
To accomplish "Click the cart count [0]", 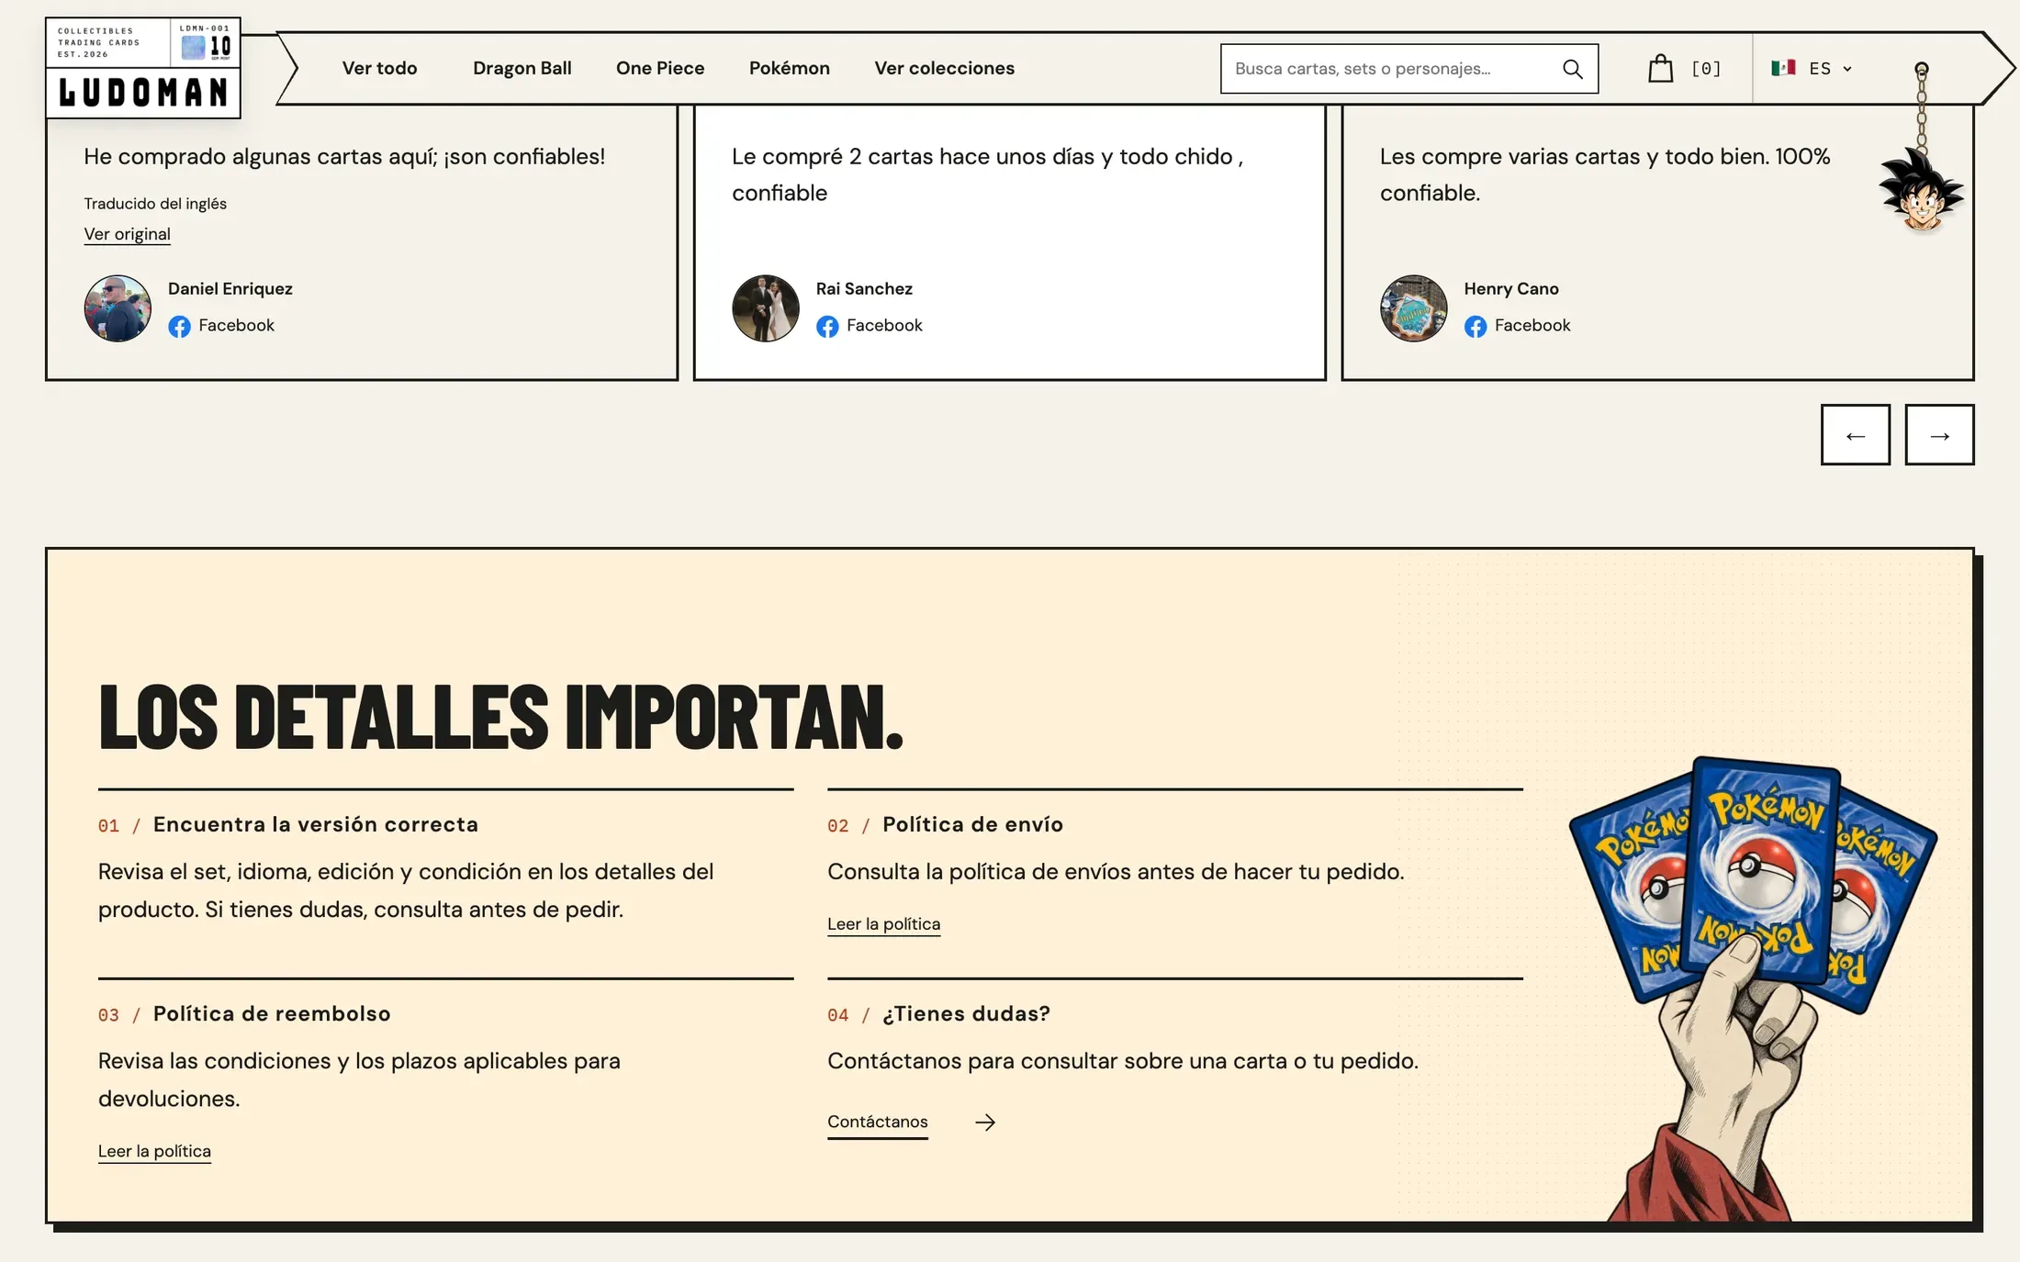I will tap(1706, 69).
